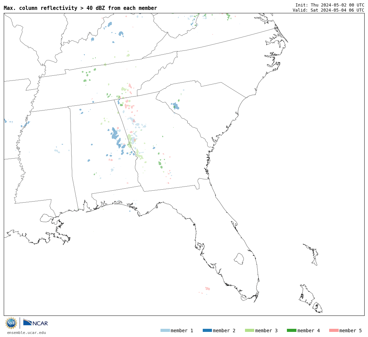Click the 'Max. column reflectivity > 40 dBZ' title
The width and height of the screenshot is (368, 337).
80,8
